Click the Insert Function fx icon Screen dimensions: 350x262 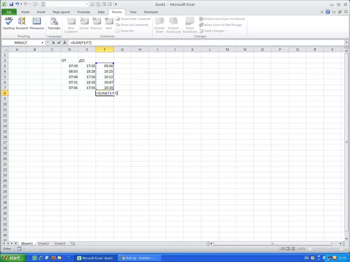click(65, 43)
